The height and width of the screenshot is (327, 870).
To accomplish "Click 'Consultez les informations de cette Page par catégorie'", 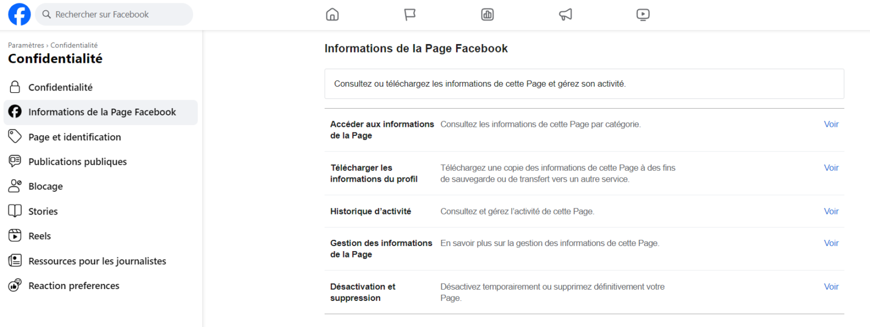I will [x=541, y=124].
